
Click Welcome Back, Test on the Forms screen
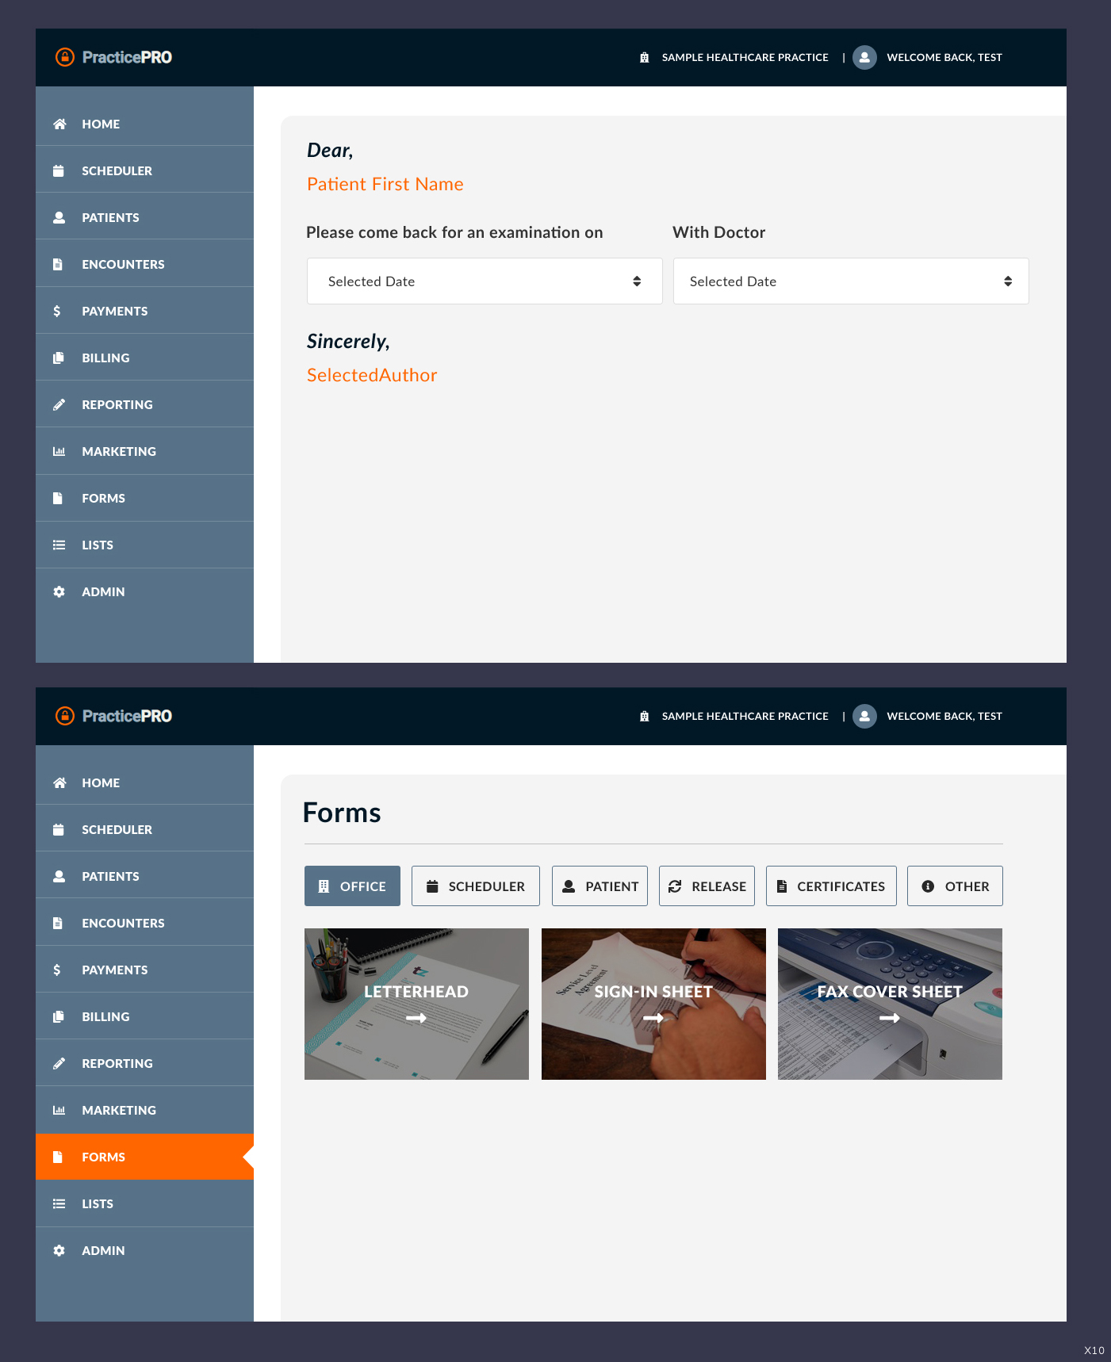coord(944,716)
